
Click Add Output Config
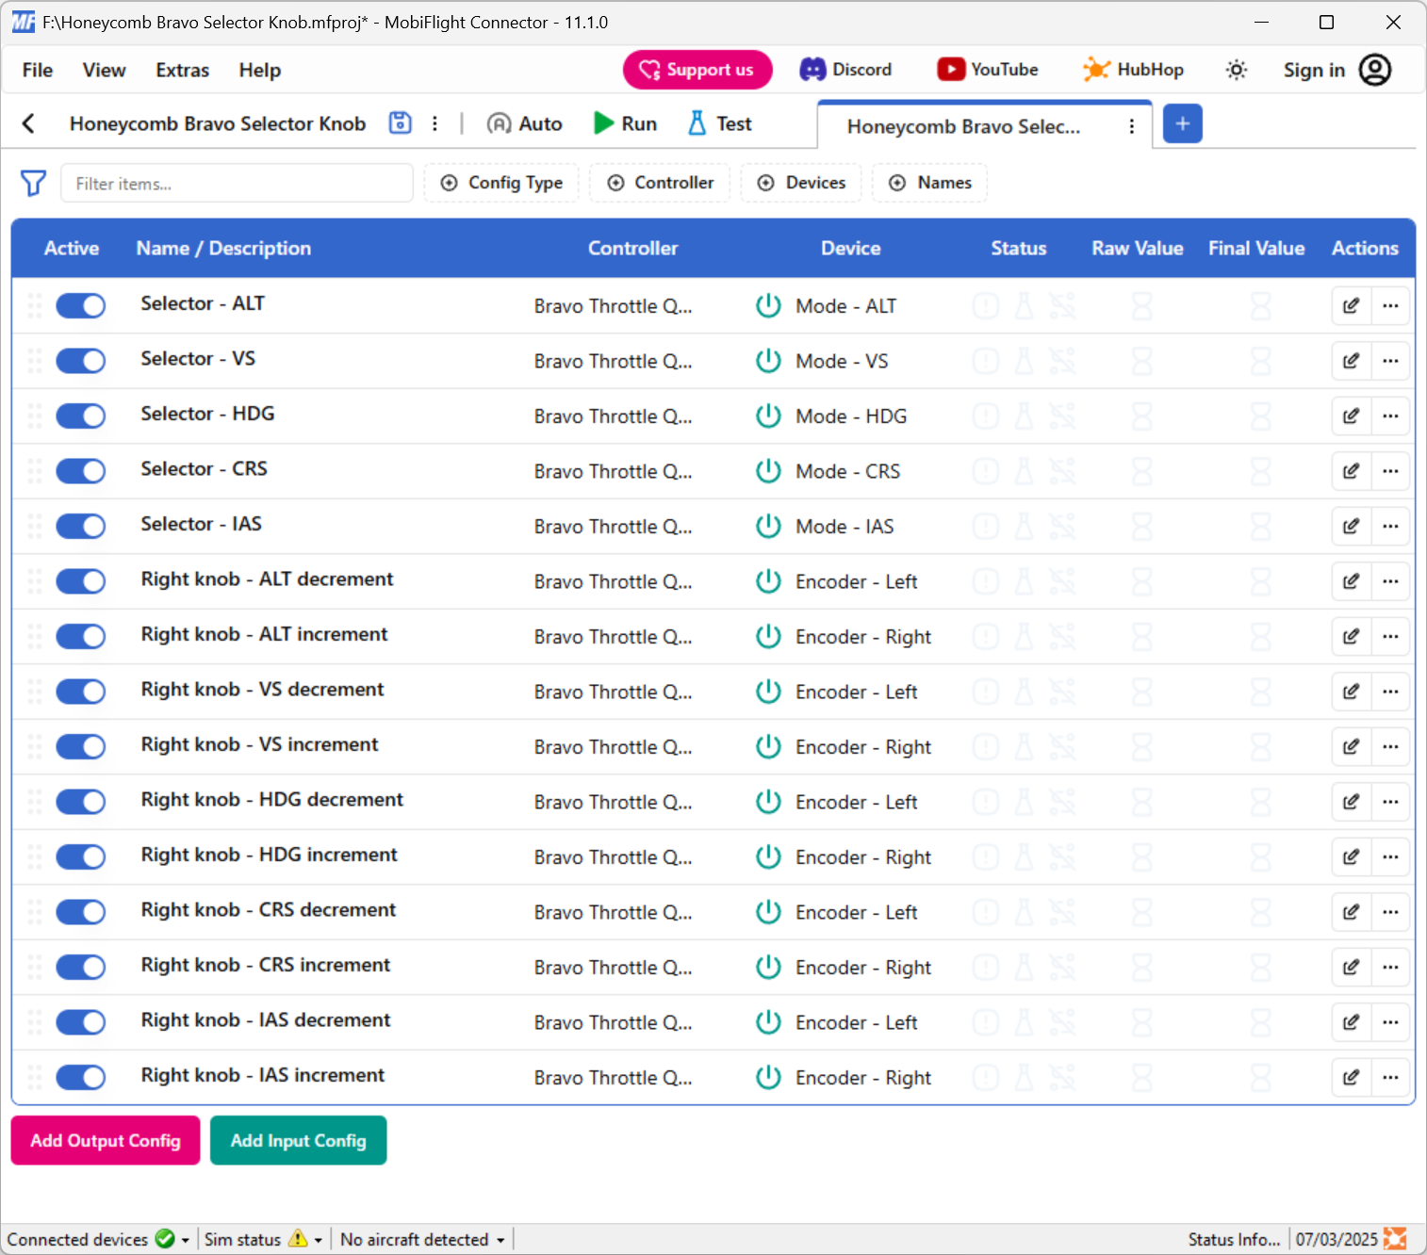[x=106, y=1140]
